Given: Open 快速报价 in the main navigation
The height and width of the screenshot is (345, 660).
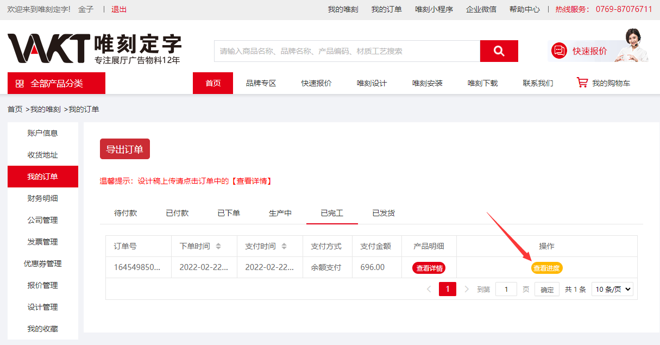Looking at the screenshot, I should (x=317, y=83).
